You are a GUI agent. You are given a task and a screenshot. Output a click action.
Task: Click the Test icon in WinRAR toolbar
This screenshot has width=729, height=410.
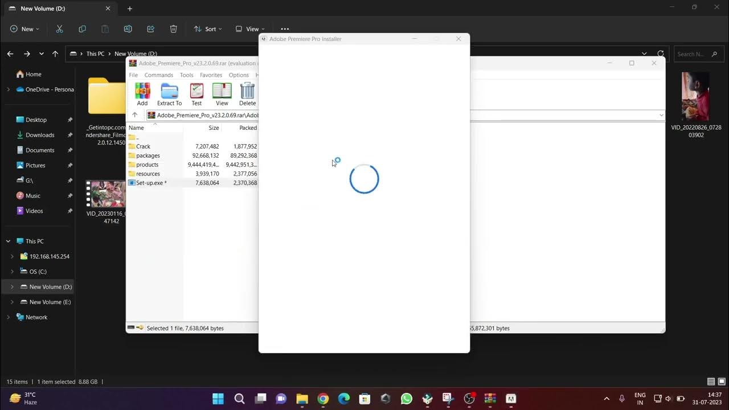pos(196,94)
